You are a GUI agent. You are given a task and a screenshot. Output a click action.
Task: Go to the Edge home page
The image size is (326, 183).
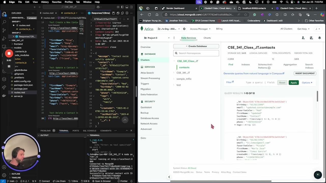click(x=157, y=14)
